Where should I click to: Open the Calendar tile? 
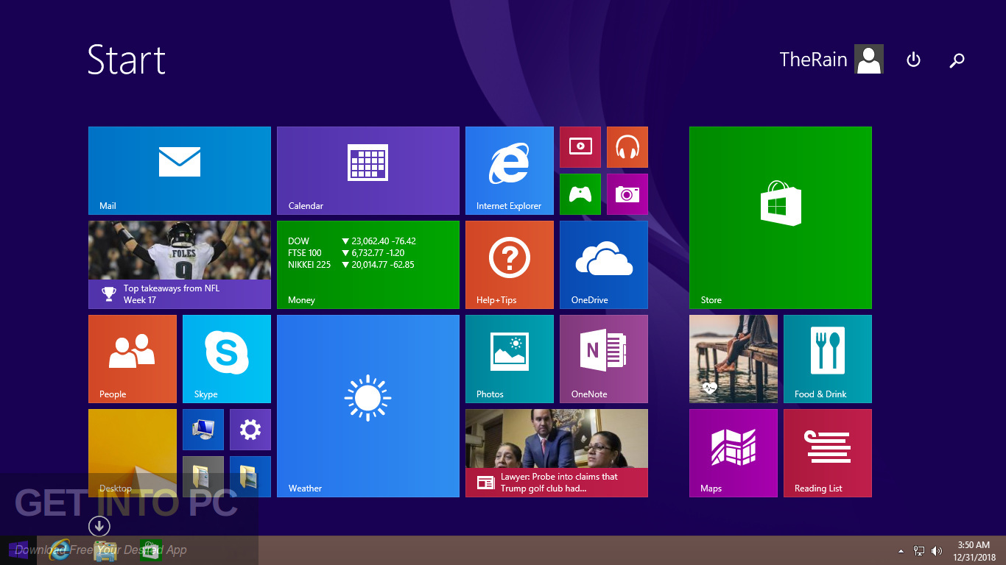[368, 171]
